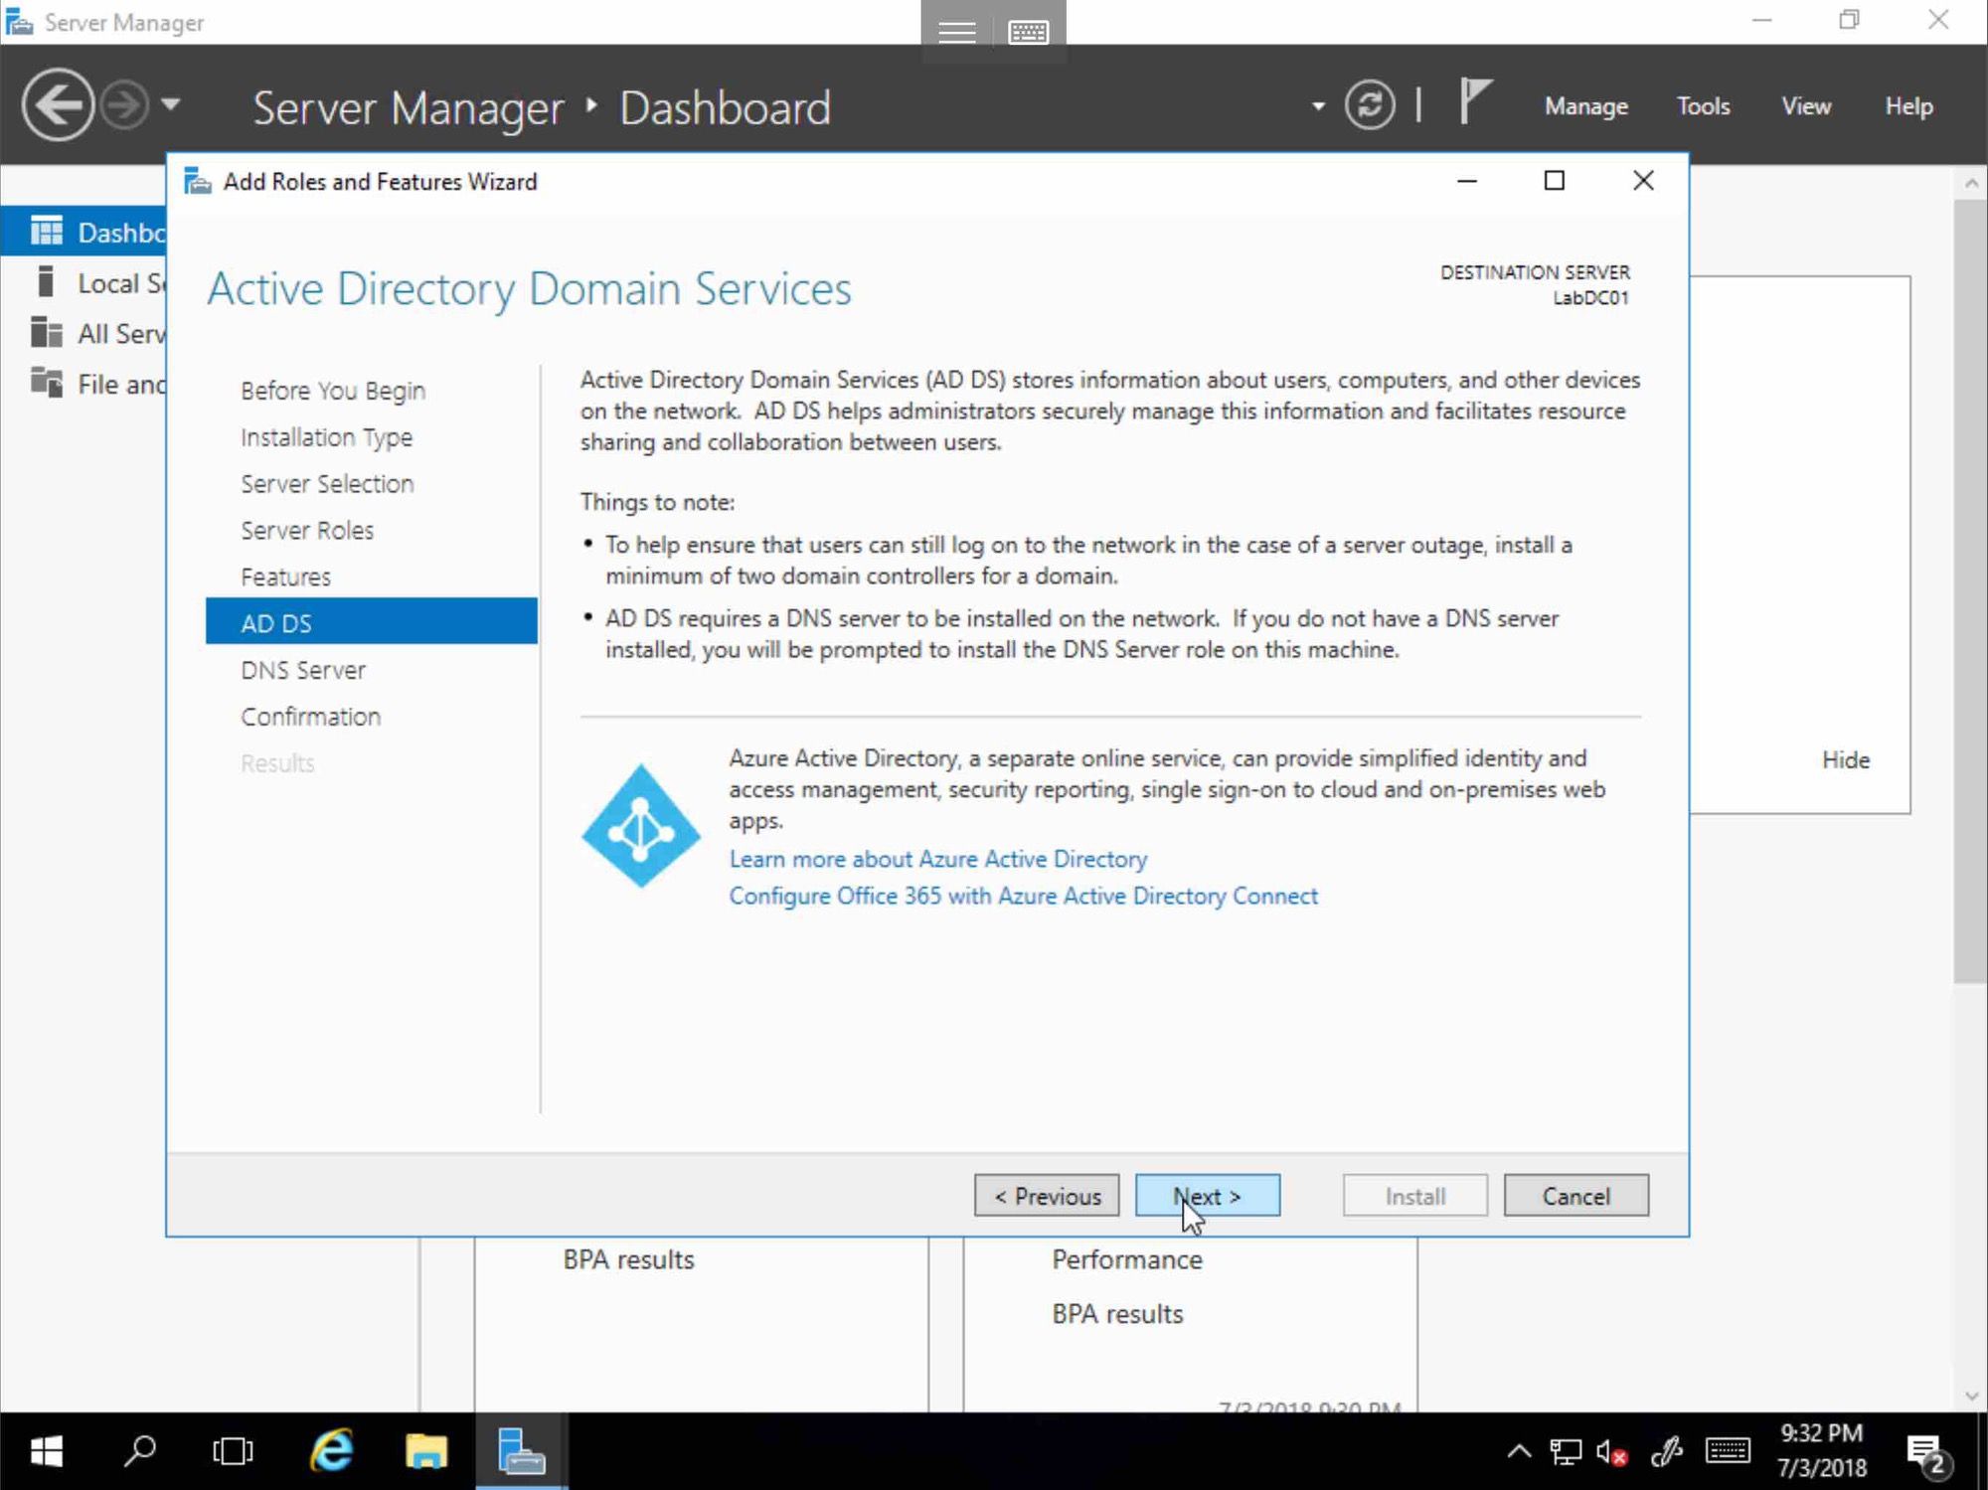This screenshot has height=1490, width=1988.
Task: Go to DNS Server step
Action: coord(302,670)
